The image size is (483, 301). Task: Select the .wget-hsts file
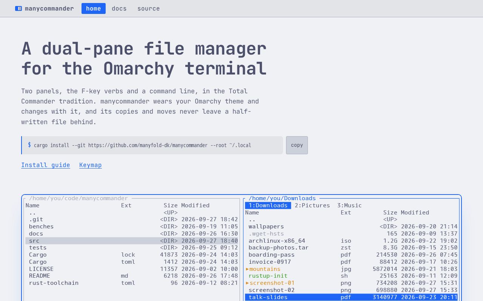pyautogui.click(x=352, y=234)
